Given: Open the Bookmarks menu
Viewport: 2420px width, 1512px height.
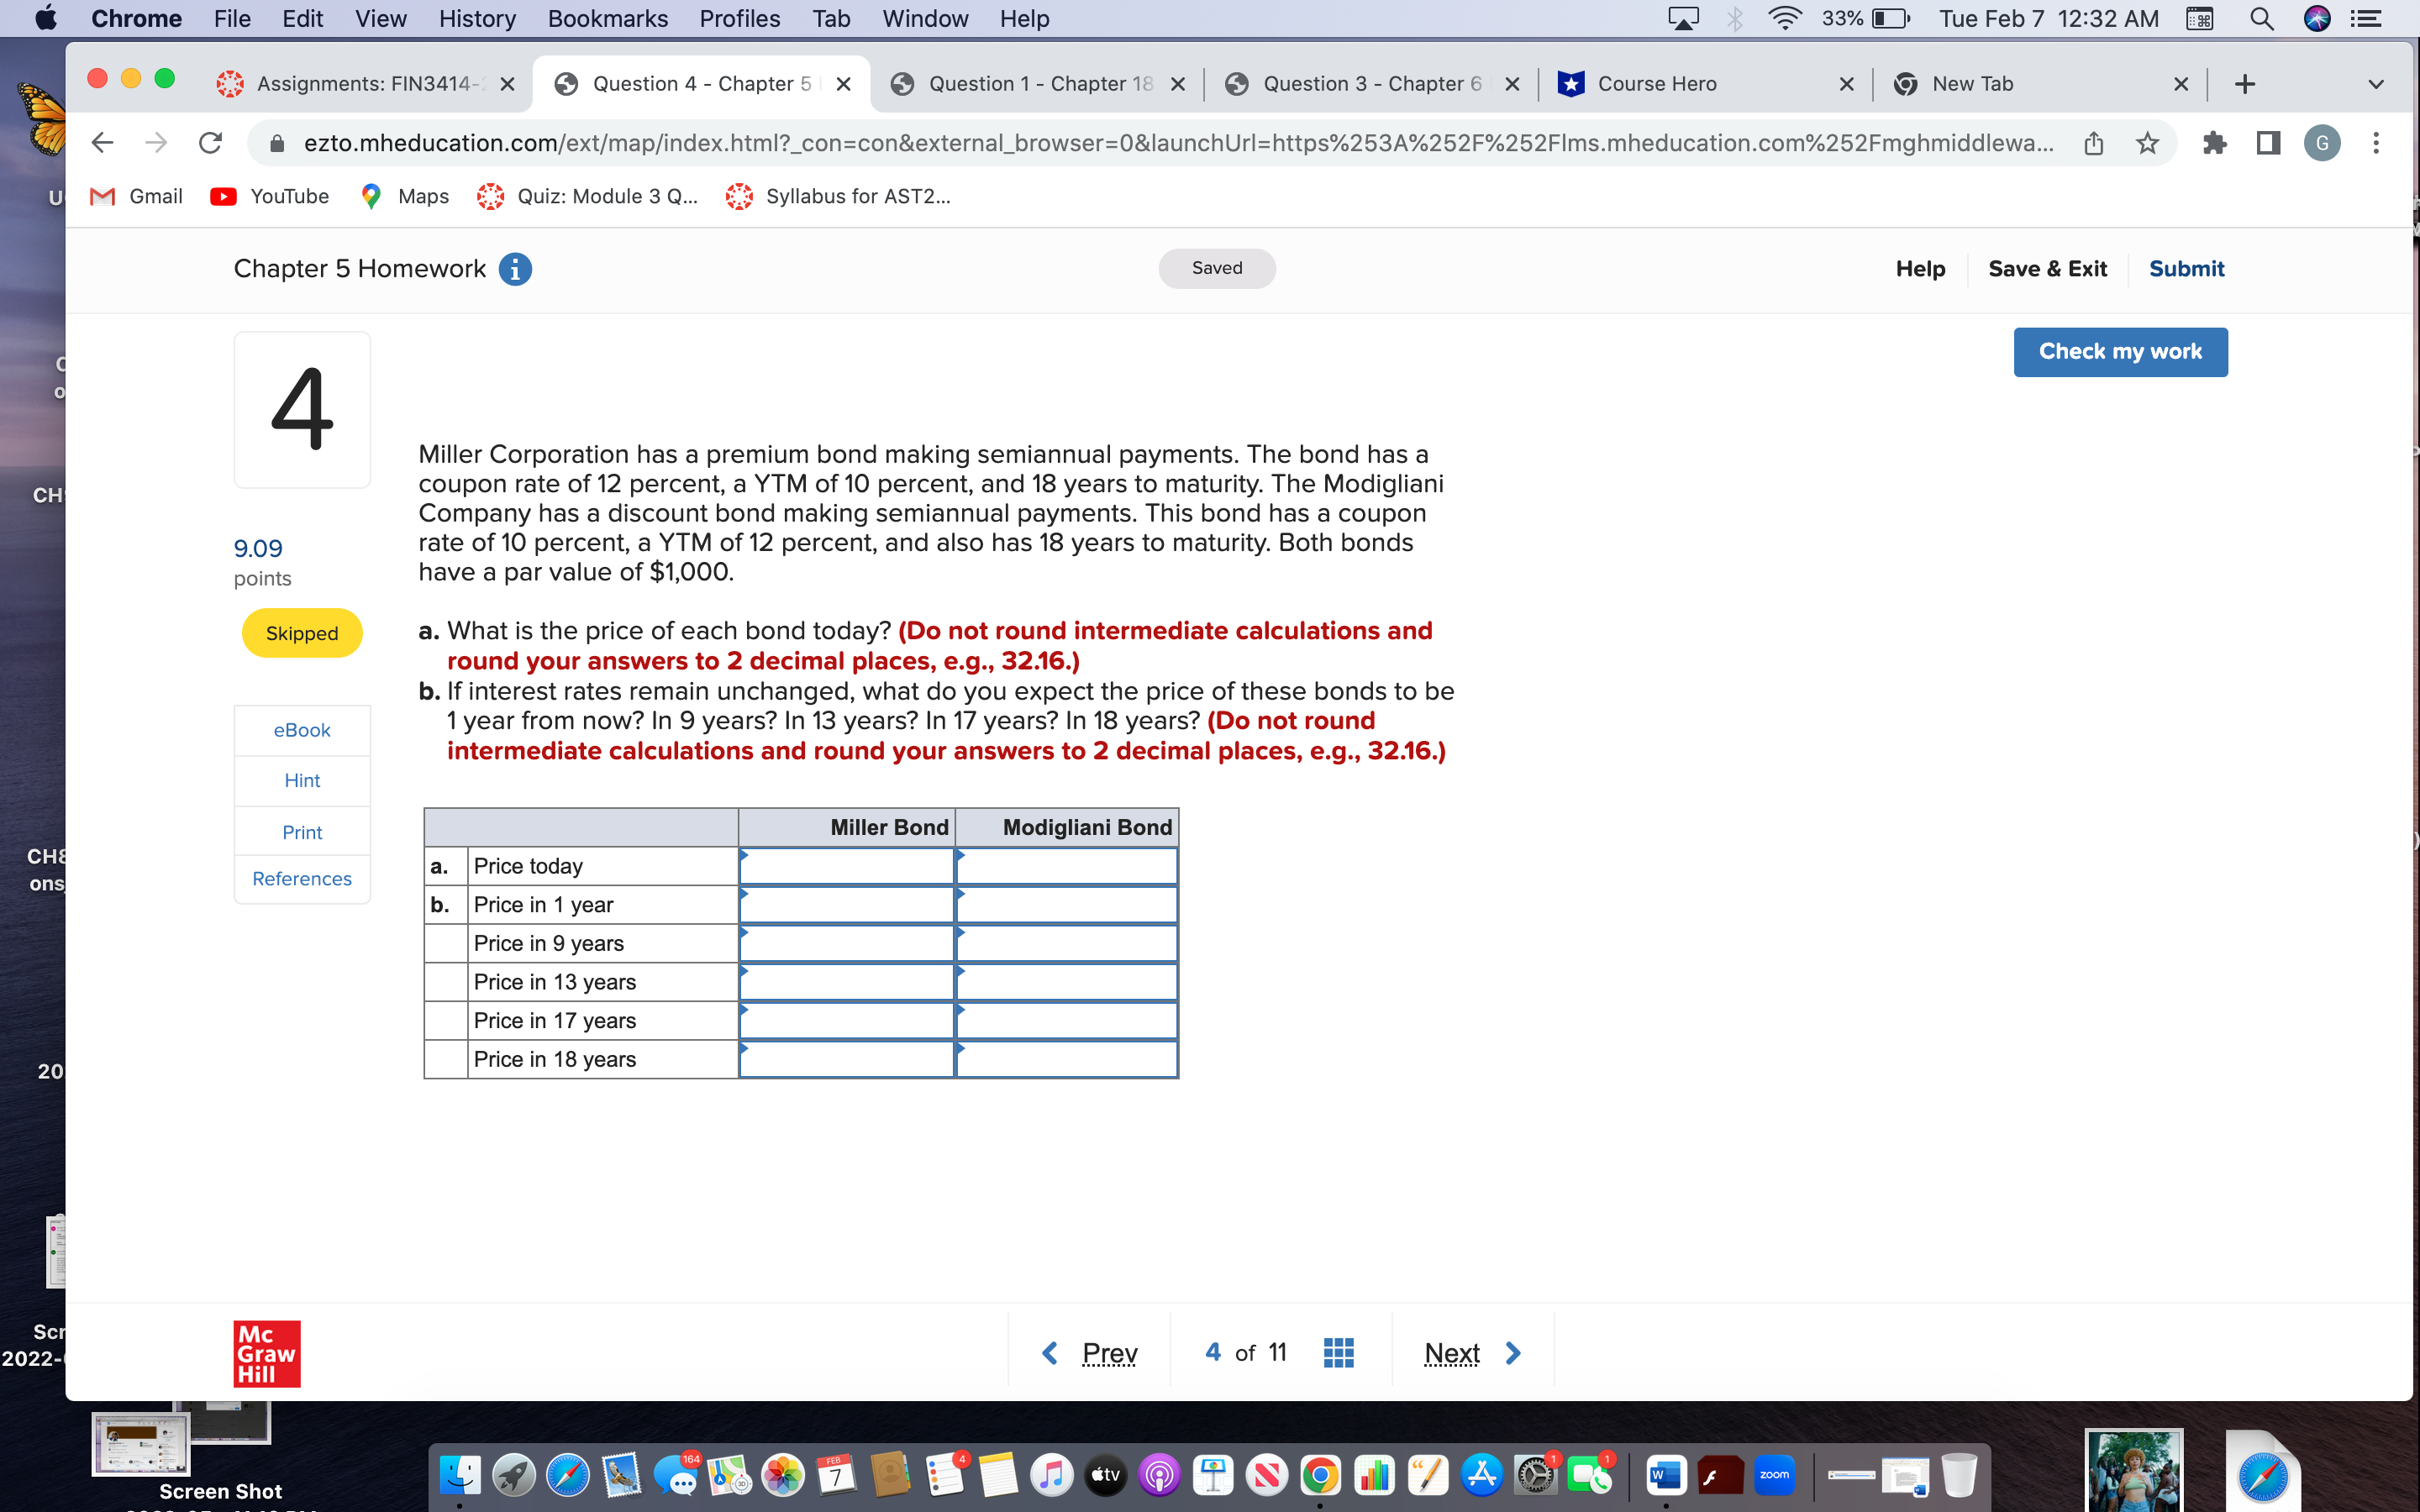Looking at the screenshot, I should [x=607, y=18].
